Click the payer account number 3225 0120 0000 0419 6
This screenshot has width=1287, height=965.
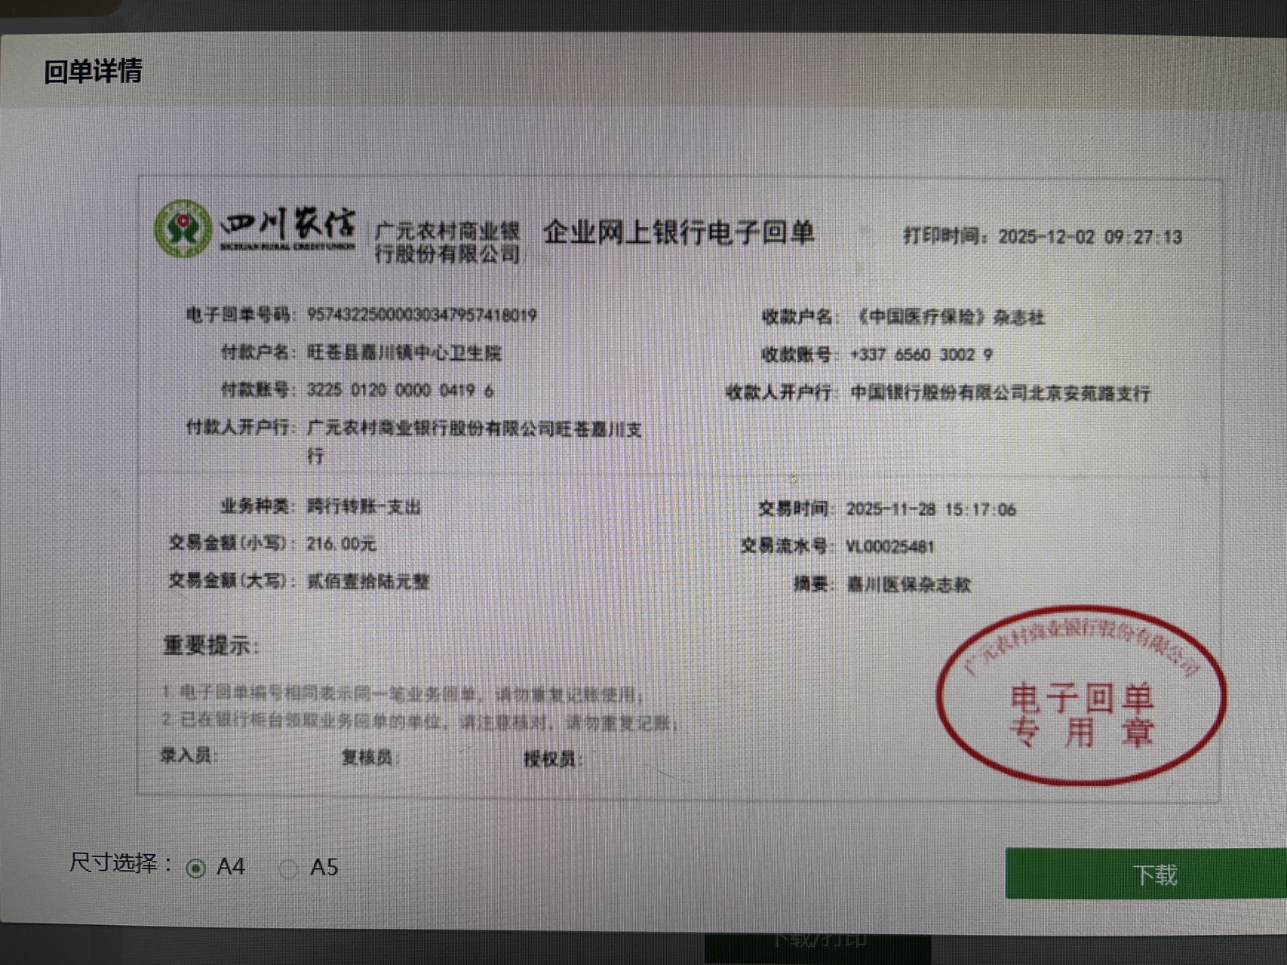tap(400, 390)
